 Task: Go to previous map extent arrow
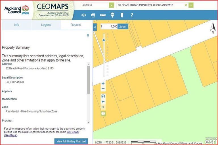pos(103,102)
